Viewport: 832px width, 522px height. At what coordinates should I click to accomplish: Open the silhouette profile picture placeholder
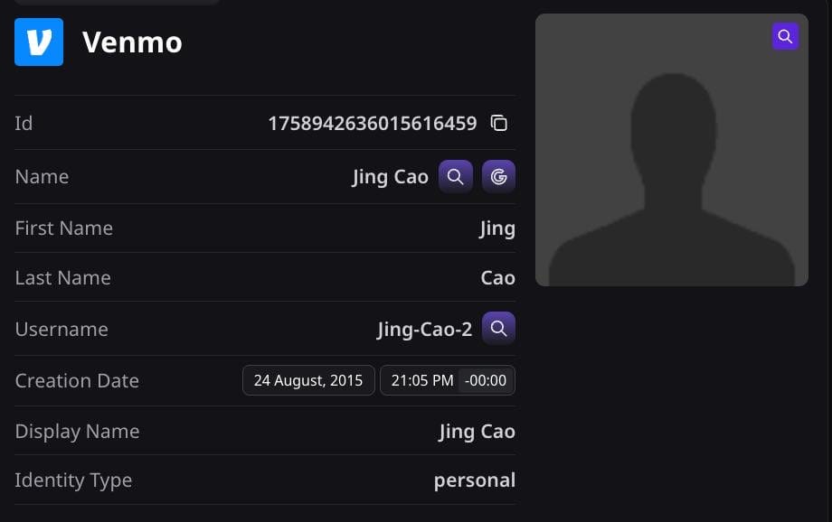tap(672, 150)
